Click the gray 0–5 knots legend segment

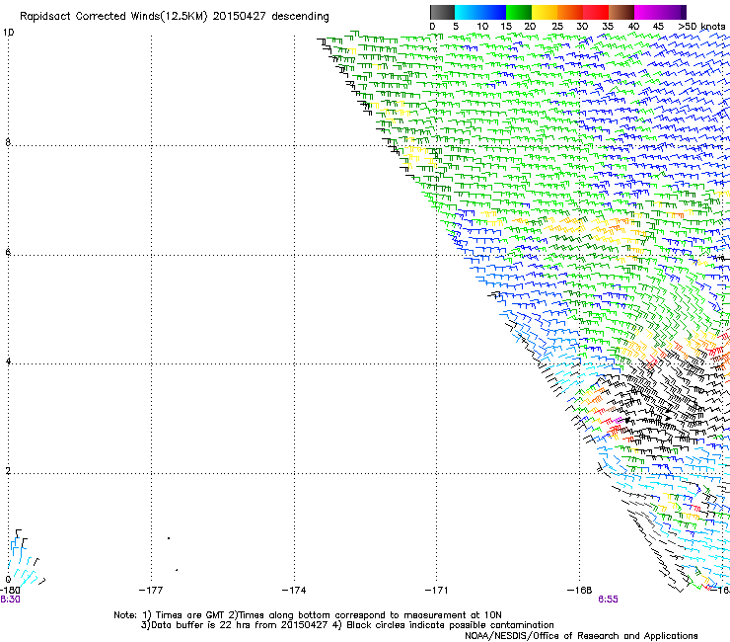tap(442, 12)
